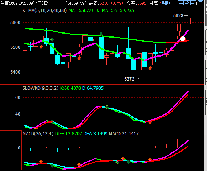Click the 5628 high price annotation
This screenshot has height=171, width=207.
pos(178,16)
